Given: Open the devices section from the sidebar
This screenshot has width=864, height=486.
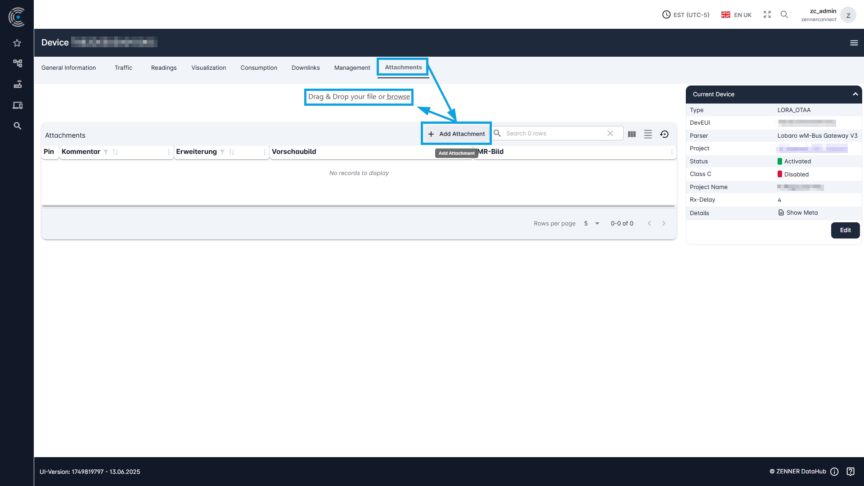Looking at the screenshot, I should point(17,105).
